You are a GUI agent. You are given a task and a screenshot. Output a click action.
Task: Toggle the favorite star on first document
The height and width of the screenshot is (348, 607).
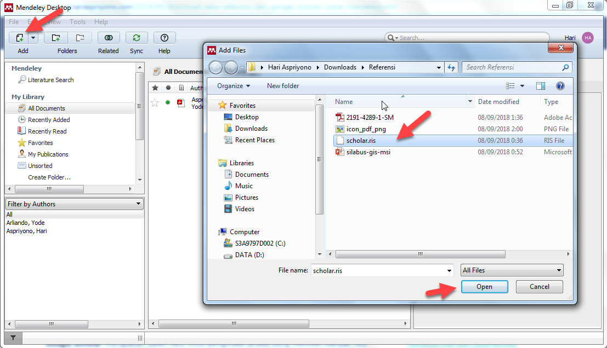click(x=155, y=102)
